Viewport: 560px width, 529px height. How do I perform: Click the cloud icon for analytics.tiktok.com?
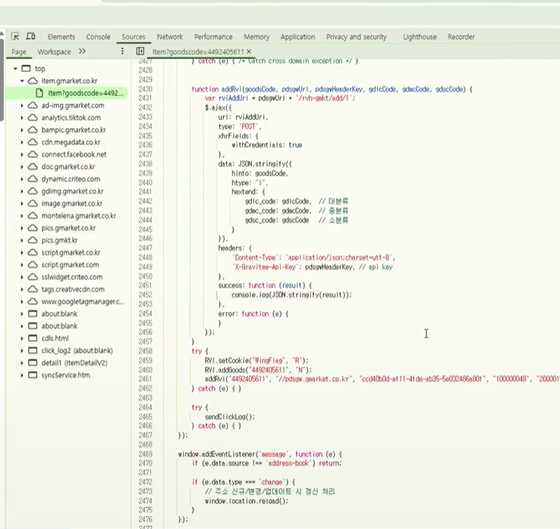pyautogui.click(x=33, y=118)
